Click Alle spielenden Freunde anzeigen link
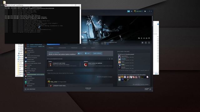This screenshot has width=200, height=112. click(x=141, y=84)
